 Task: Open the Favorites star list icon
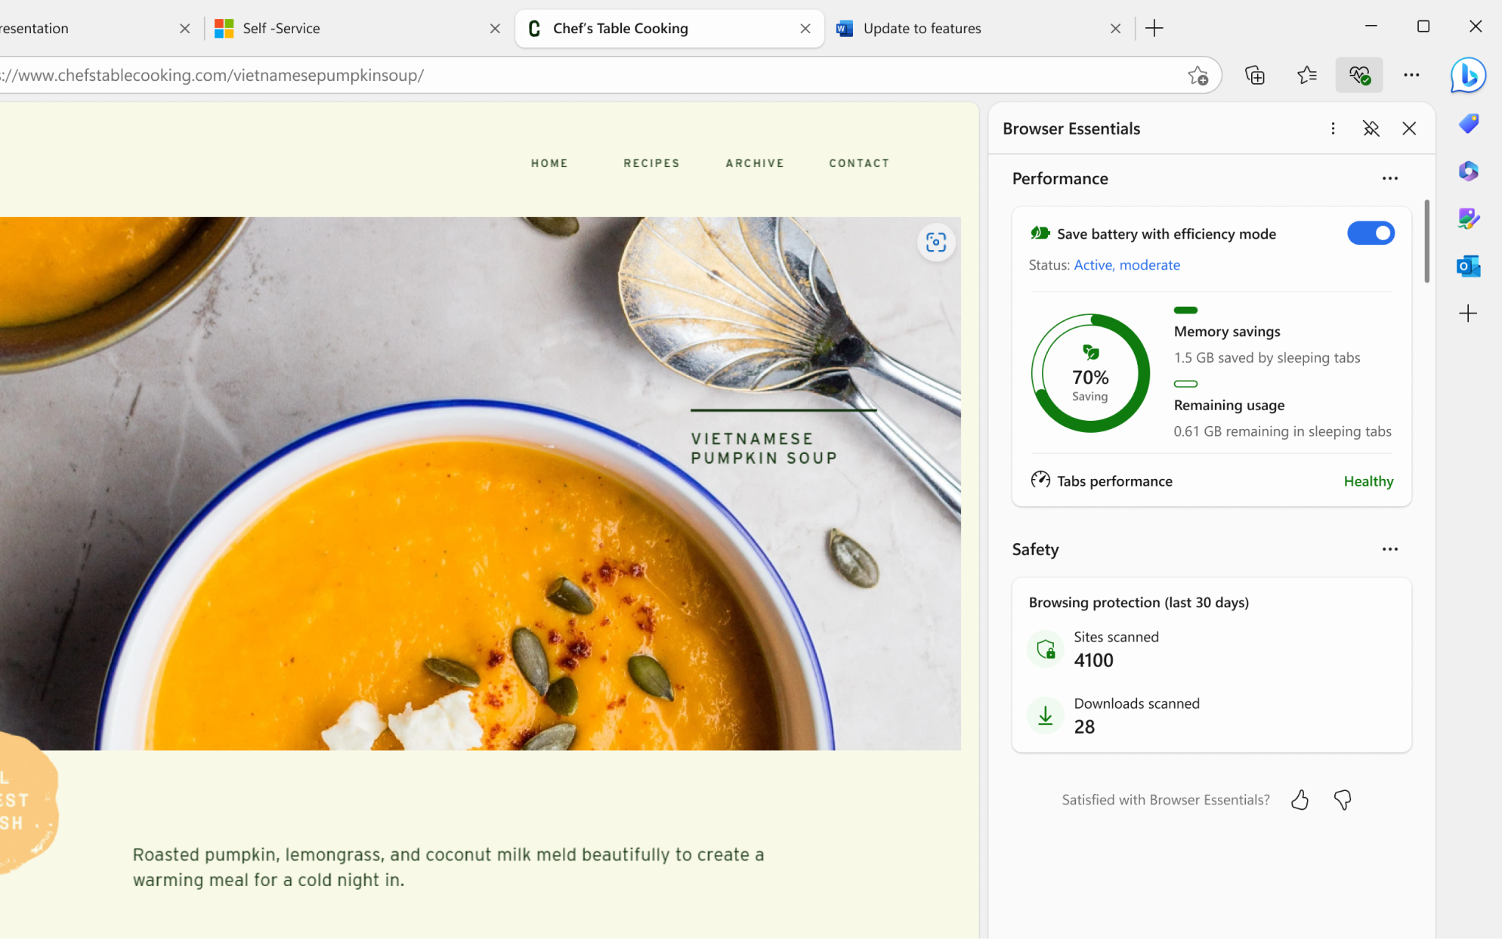pyautogui.click(x=1306, y=75)
